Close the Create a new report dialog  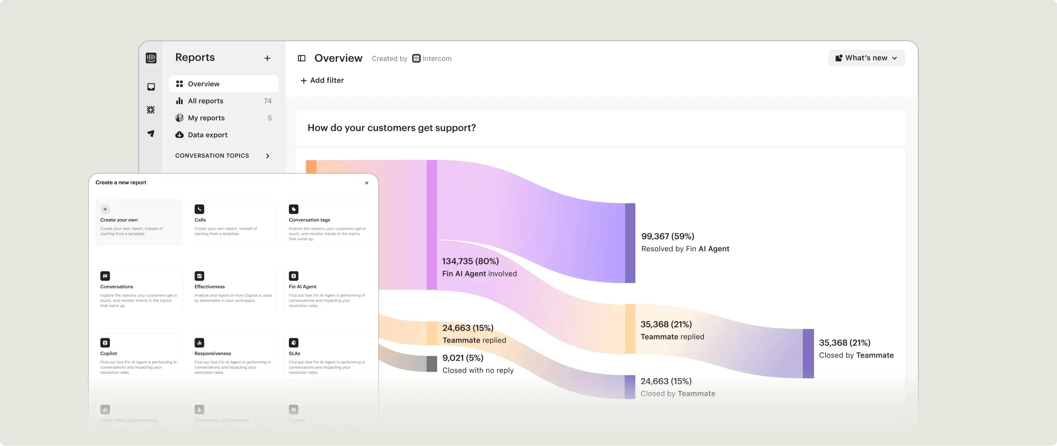pyautogui.click(x=367, y=183)
